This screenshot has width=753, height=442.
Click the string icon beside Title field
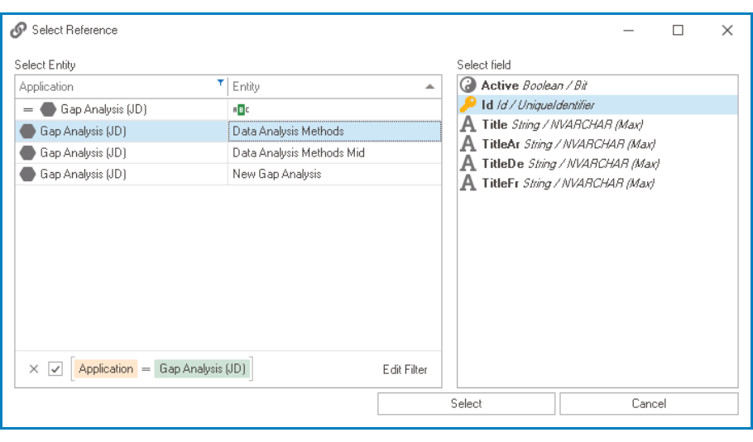point(468,125)
